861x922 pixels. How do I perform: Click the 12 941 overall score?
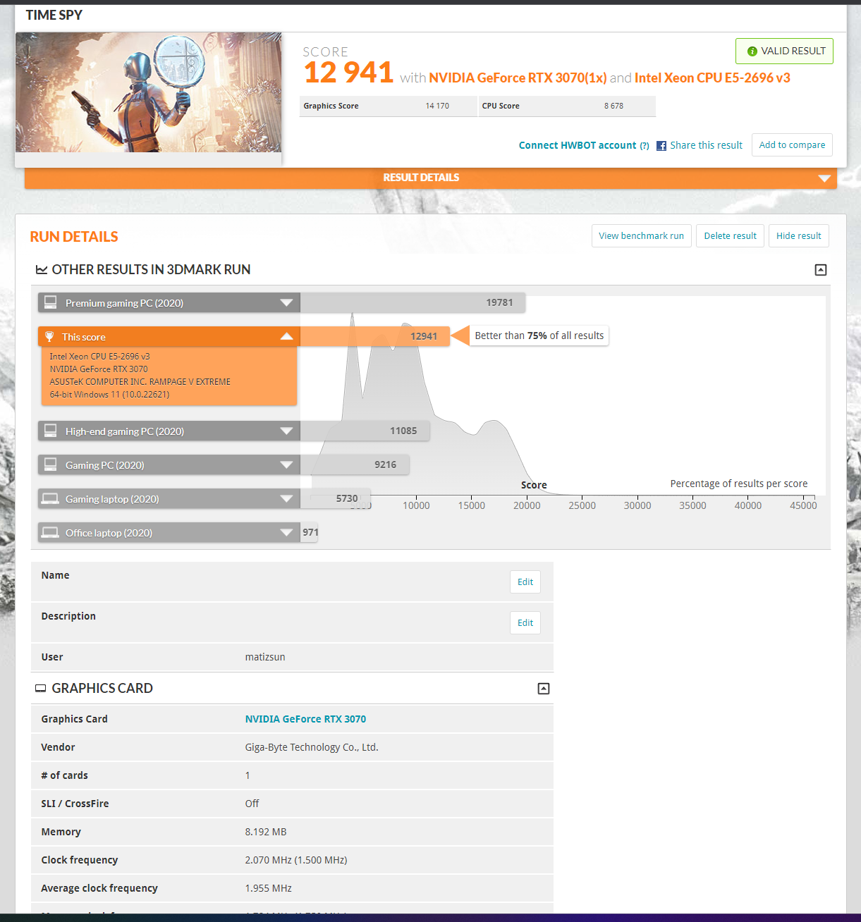point(348,73)
